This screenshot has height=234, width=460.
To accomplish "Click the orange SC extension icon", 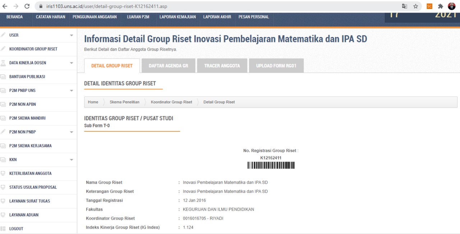I will (x=429, y=6).
